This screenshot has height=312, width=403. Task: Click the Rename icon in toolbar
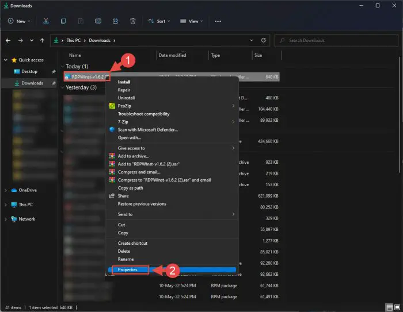(x=98, y=21)
